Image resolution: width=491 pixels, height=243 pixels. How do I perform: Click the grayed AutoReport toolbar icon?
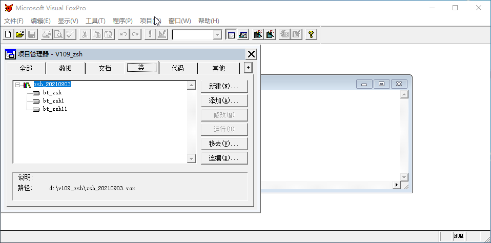tap(296, 34)
